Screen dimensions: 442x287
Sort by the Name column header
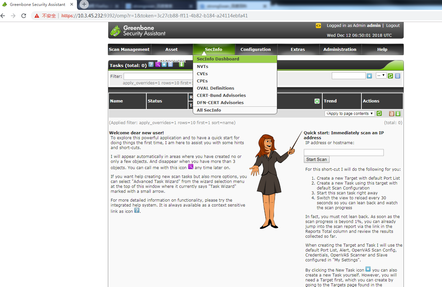pyautogui.click(x=116, y=101)
